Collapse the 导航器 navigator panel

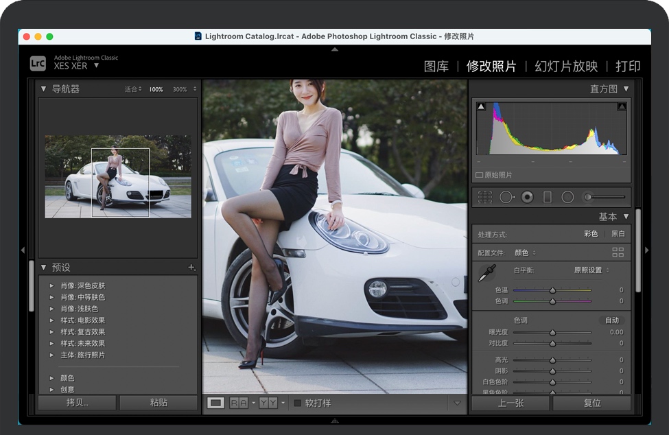coord(43,89)
